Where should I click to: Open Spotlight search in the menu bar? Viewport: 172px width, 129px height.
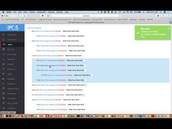point(161,12)
